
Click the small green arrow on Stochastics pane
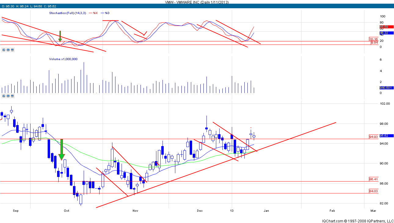60,36
